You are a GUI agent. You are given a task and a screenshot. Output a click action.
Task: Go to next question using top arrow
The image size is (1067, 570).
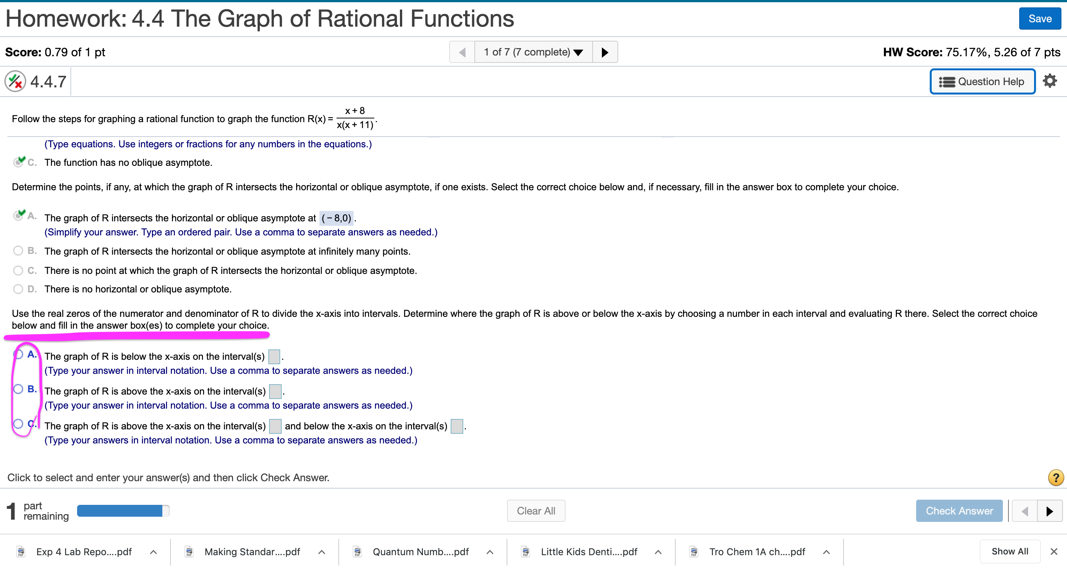click(605, 52)
